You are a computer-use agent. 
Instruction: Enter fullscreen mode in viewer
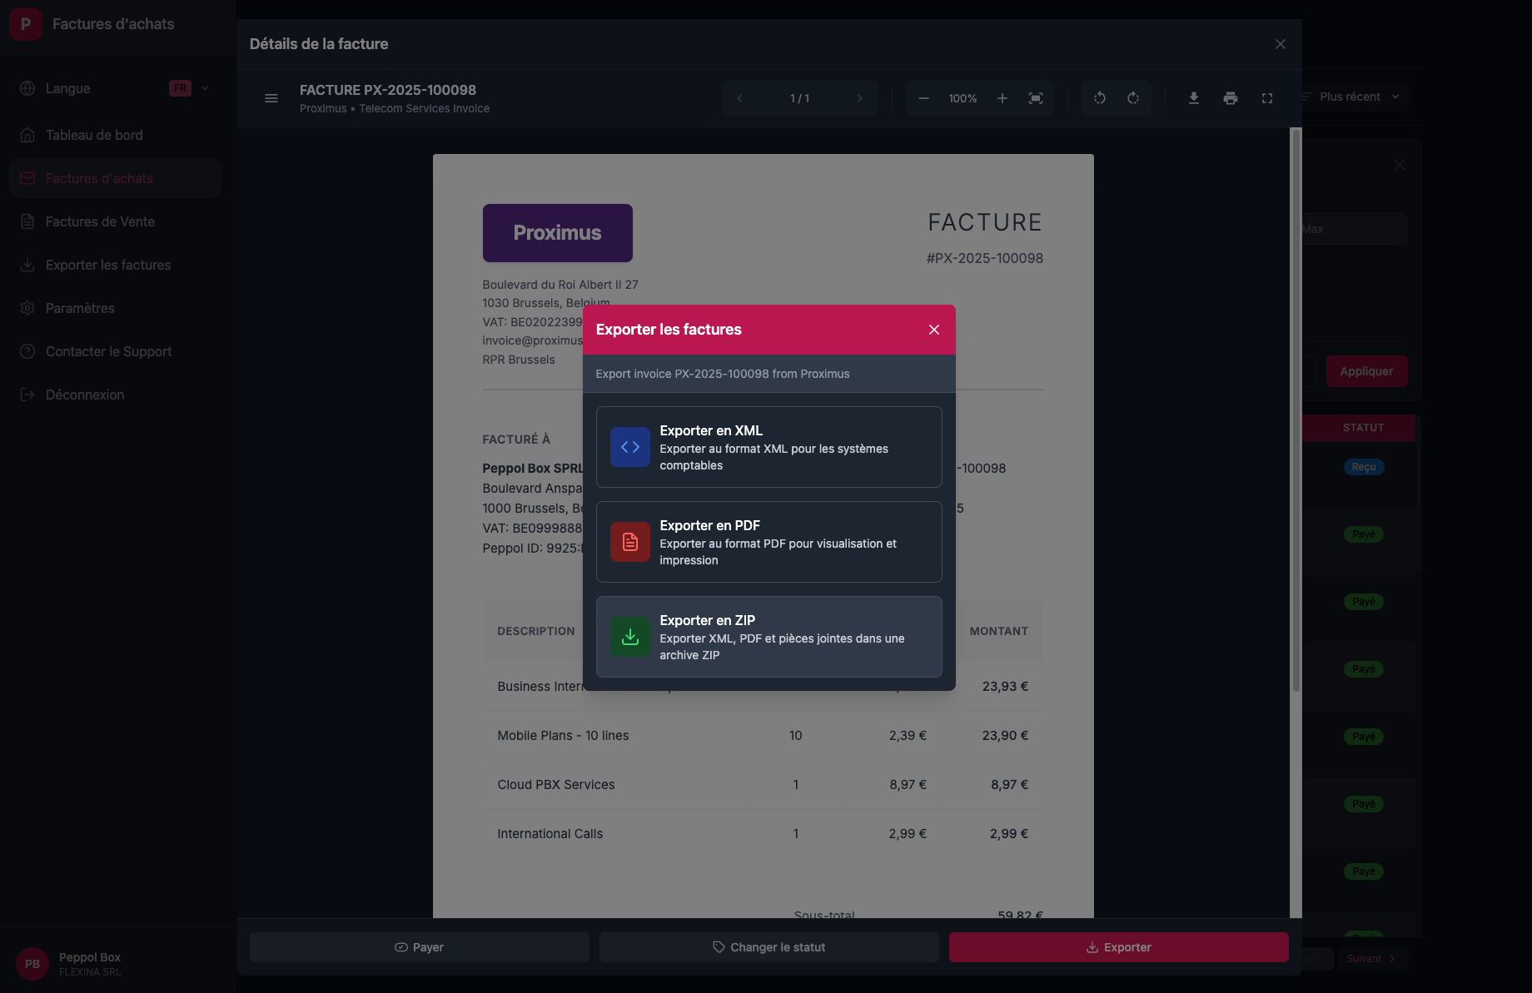tap(1267, 98)
